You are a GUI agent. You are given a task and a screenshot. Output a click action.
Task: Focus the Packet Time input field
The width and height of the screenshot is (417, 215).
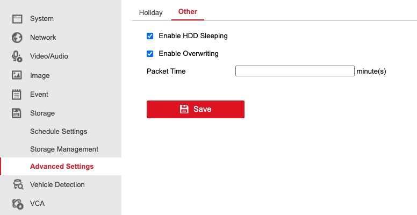294,71
